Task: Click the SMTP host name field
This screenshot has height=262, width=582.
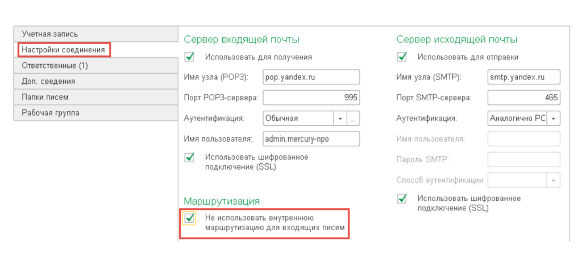Action: pyautogui.click(x=523, y=77)
